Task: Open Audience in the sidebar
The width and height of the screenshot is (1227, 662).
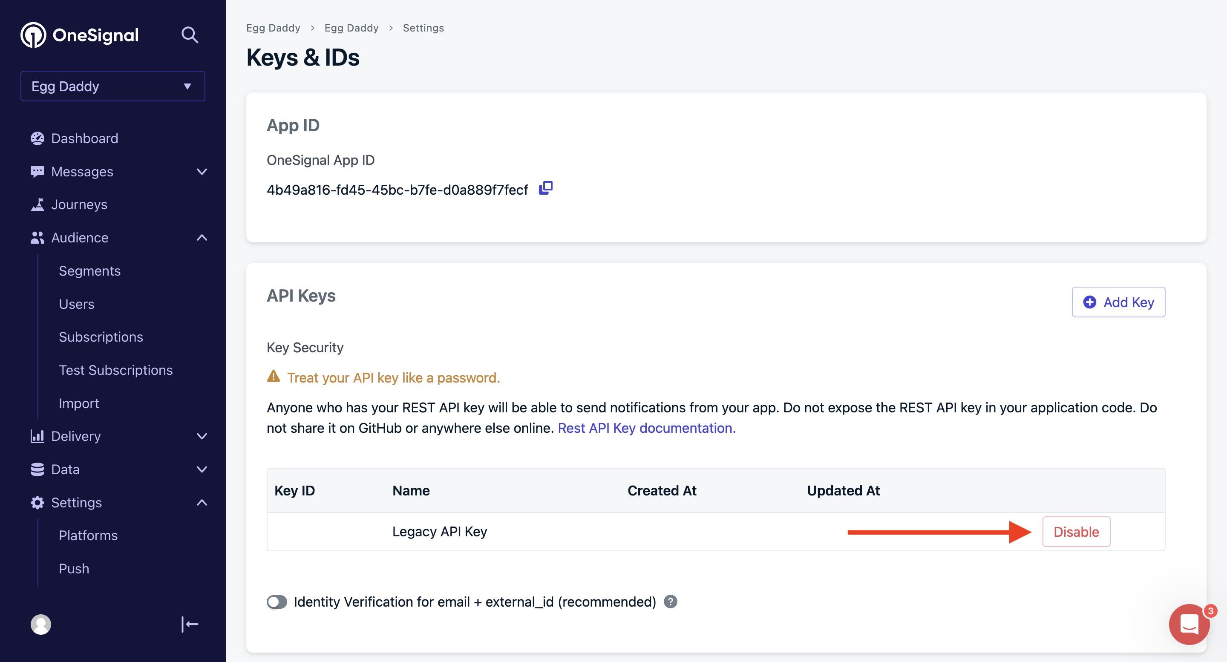Action: click(x=80, y=238)
